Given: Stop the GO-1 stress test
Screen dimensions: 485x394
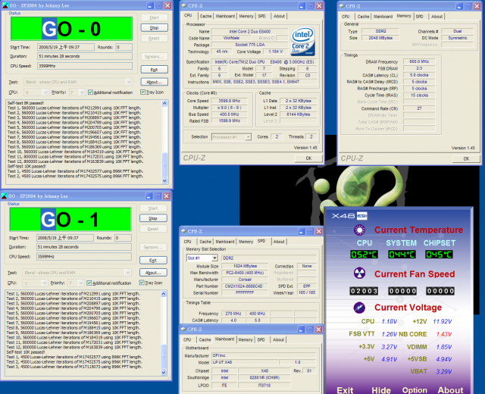Looking at the screenshot, I should coord(153,218).
